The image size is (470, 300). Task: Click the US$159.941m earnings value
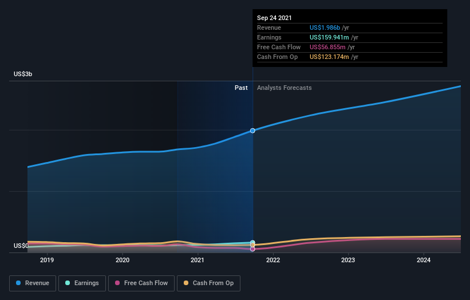[329, 37]
